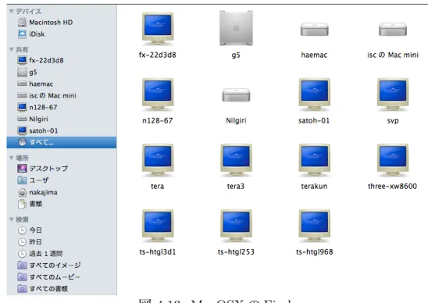428x303 pixels.
Task: Open すべてのムービー smart folder
Action: coord(62,276)
